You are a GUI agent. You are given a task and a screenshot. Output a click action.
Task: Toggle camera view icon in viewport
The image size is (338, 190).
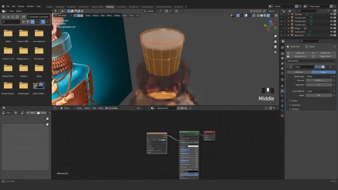coord(275,47)
